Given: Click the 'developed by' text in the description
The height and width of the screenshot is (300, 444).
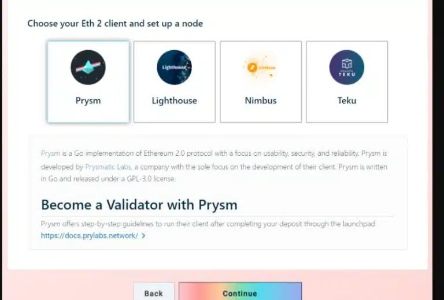Looking at the screenshot, I should click(x=62, y=167).
